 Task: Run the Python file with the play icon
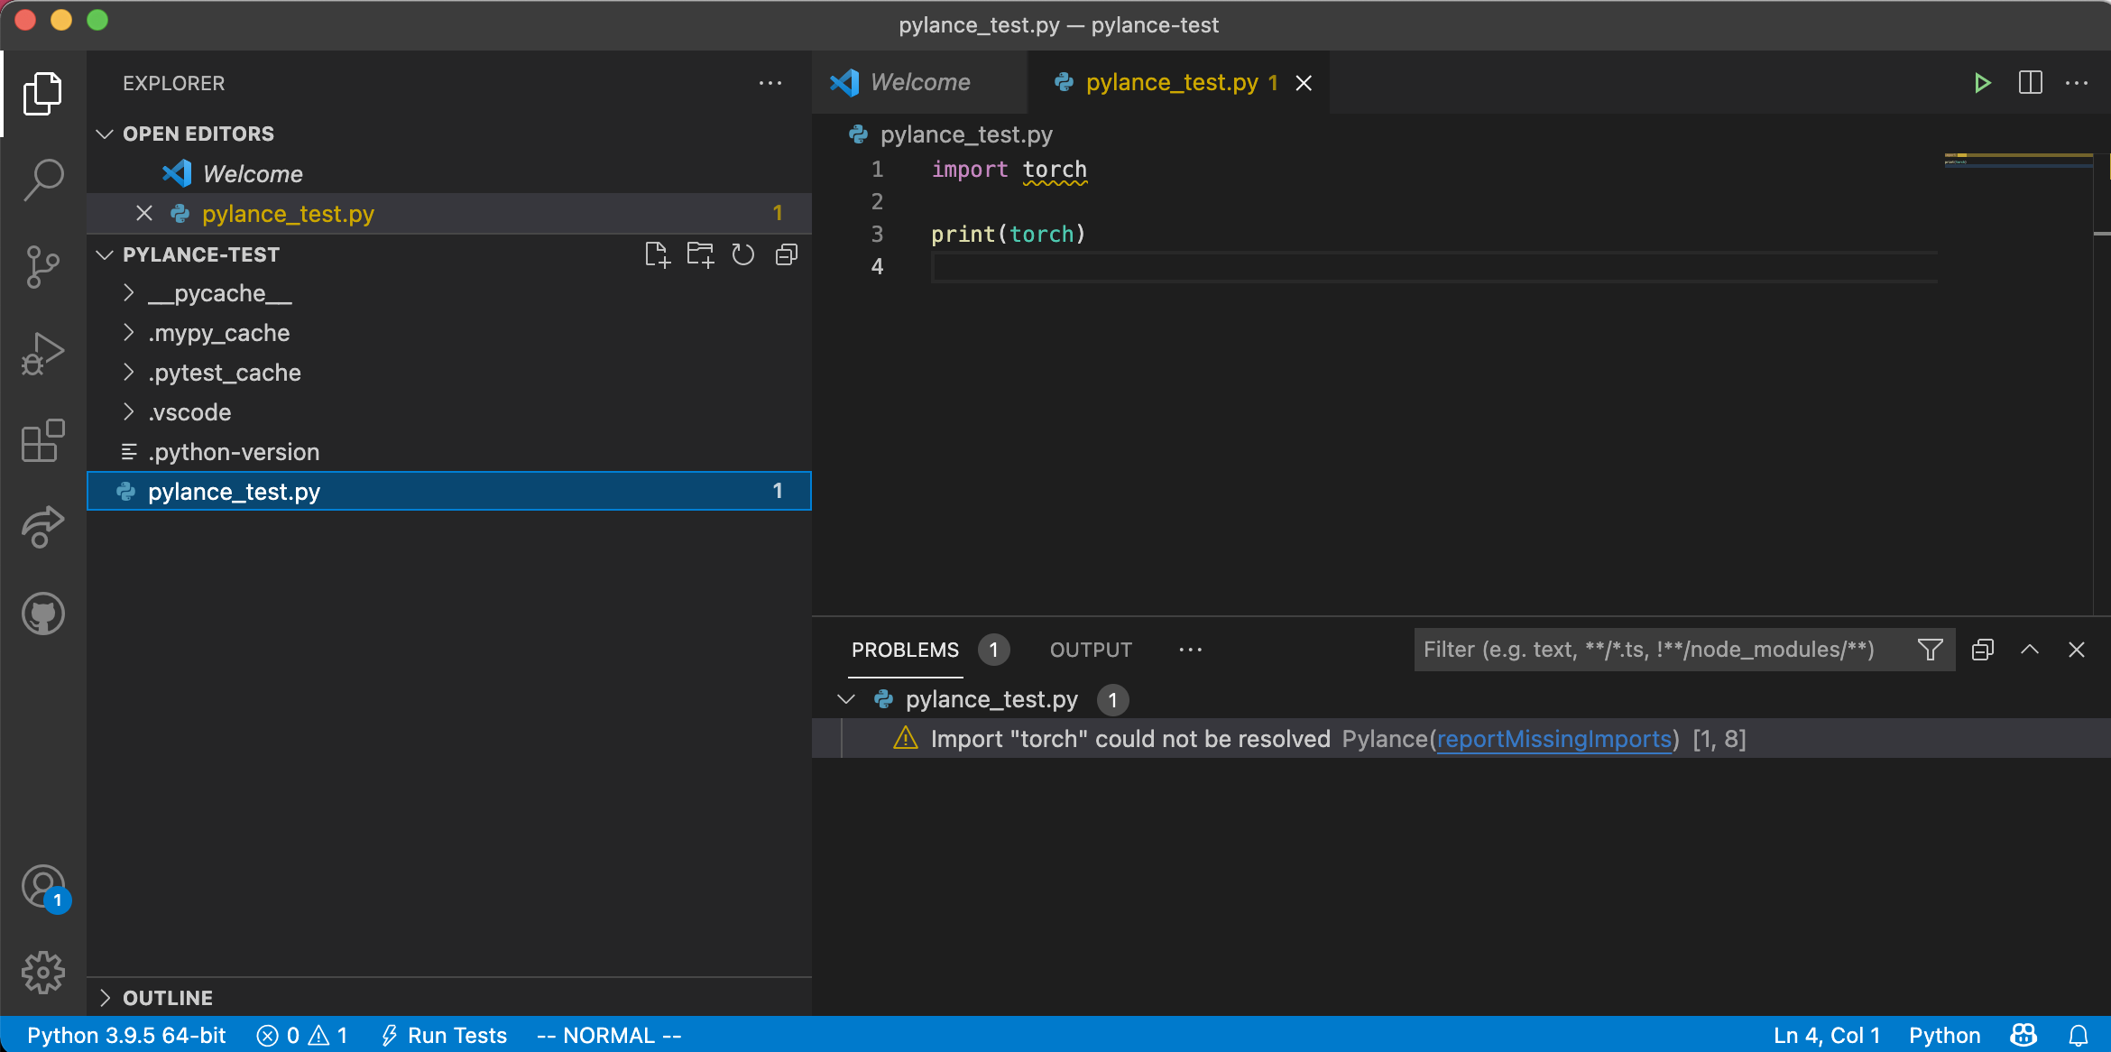1982,82
